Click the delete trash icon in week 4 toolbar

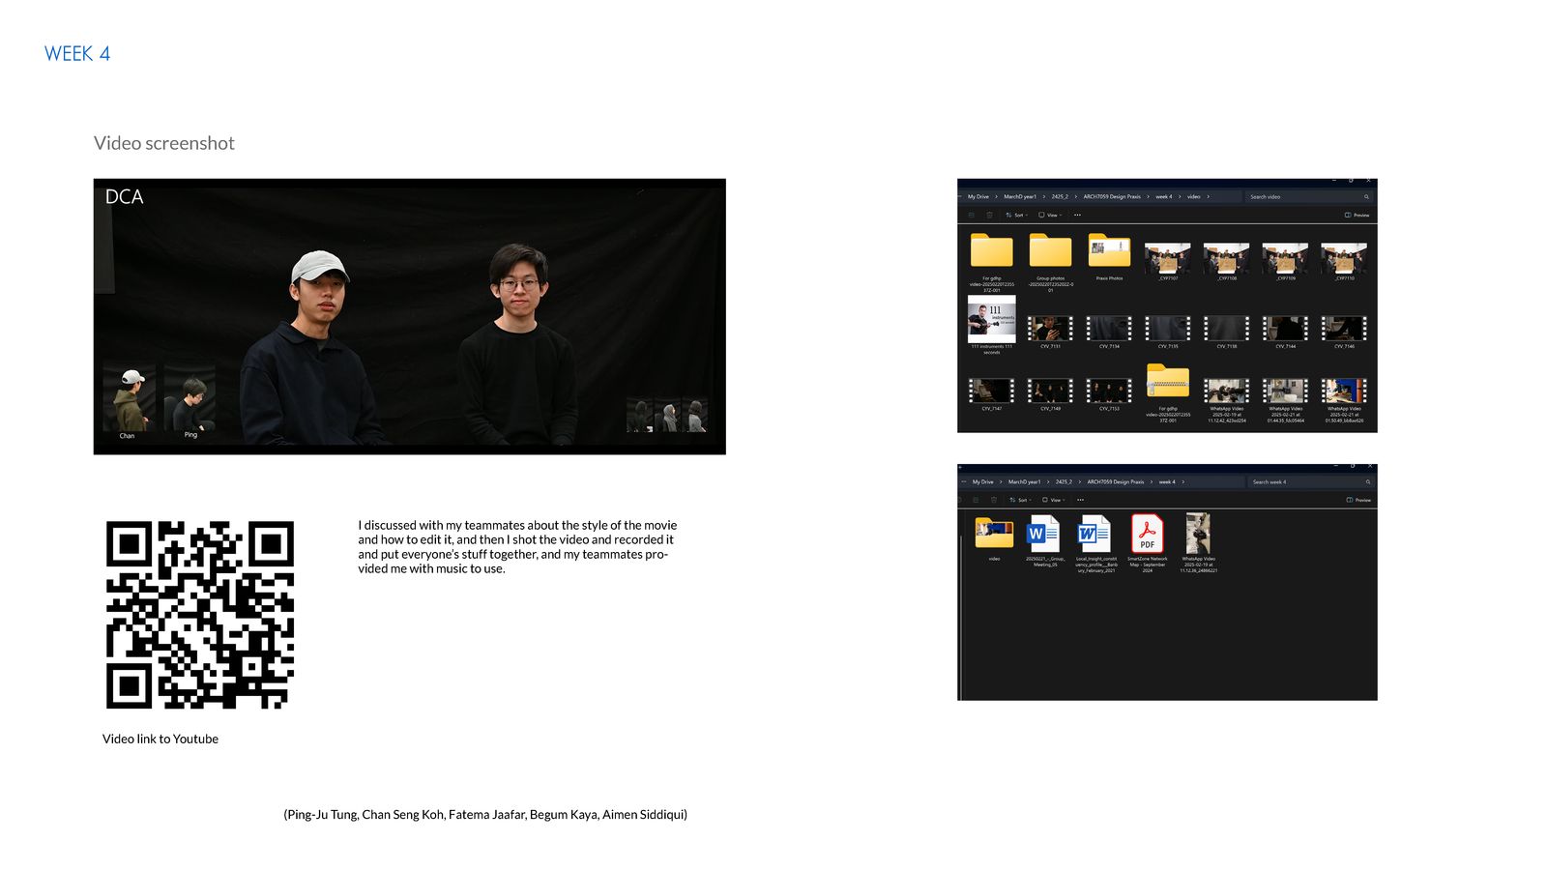coord(993,500)
